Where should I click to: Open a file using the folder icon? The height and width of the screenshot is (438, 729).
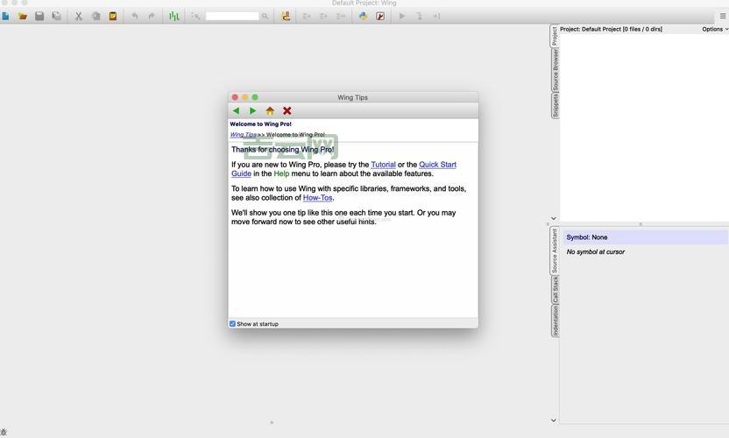[23, 16]
